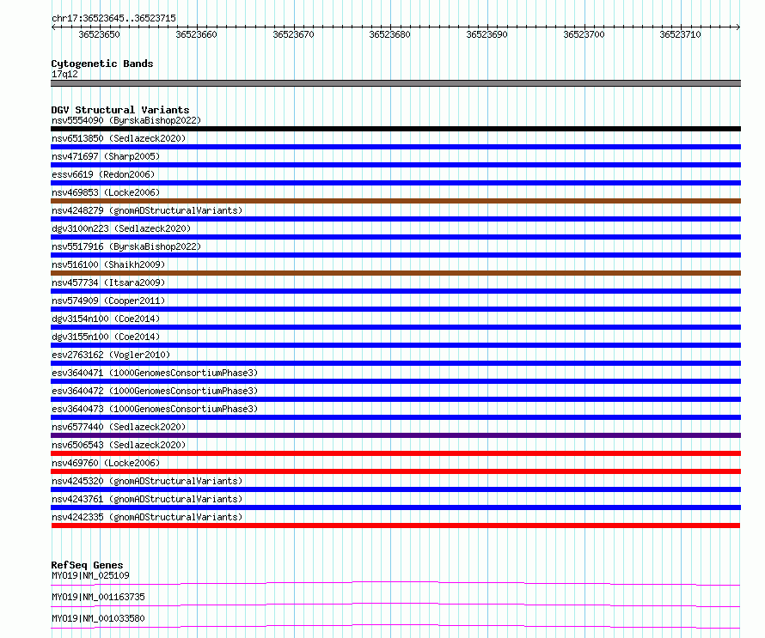Open the nsv469853 (Locke2006) label
Image resolution: width=765 pixels, height=638 pixels.
pyautogui.click(x=106, y=192)
